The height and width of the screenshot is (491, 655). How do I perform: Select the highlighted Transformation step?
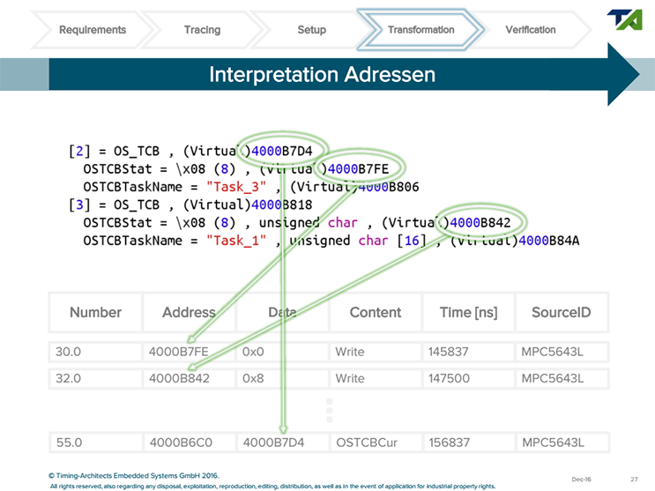tap(421, 30)
